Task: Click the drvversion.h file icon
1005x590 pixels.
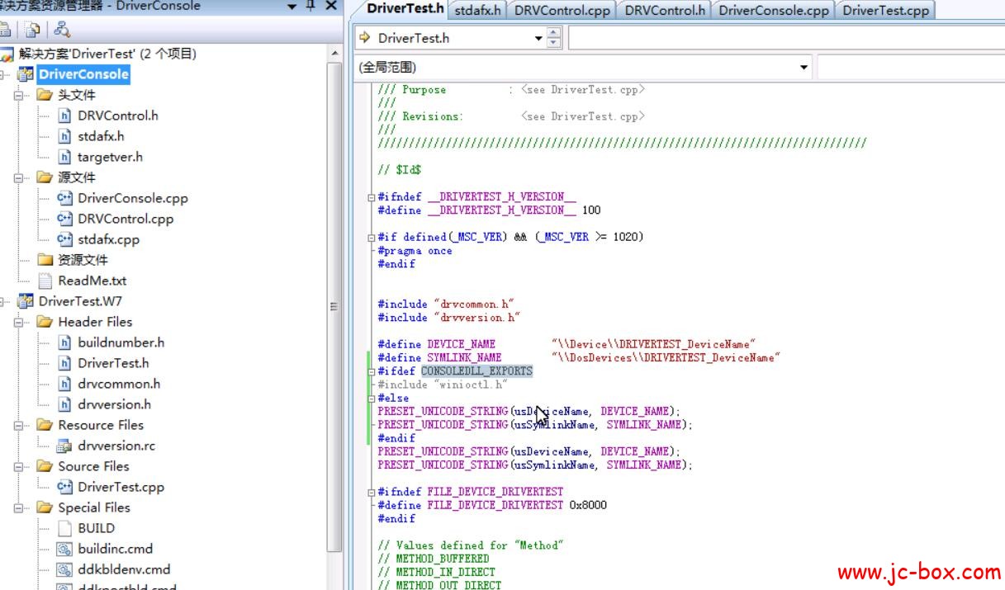Action: pyautogui.click(x=64, y=404)
